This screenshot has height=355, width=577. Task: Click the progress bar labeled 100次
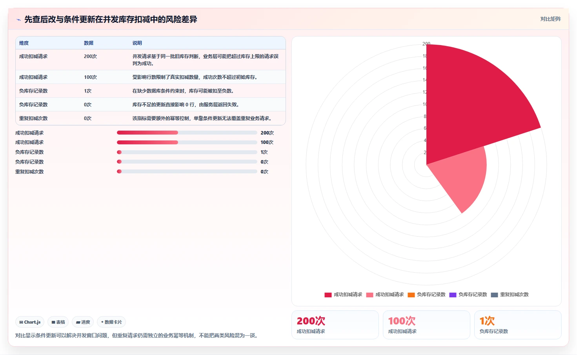187,142
